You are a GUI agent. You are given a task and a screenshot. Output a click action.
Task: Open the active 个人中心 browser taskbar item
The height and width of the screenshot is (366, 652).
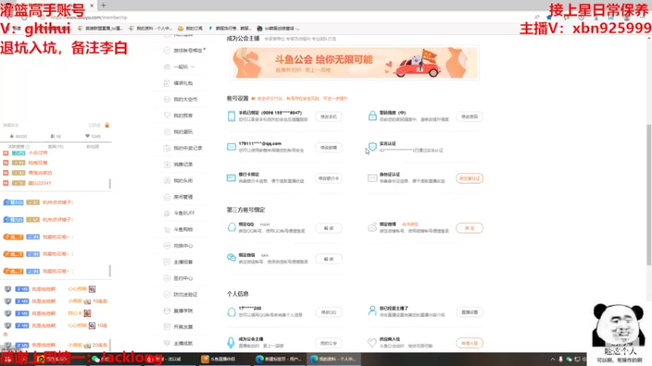333,359
